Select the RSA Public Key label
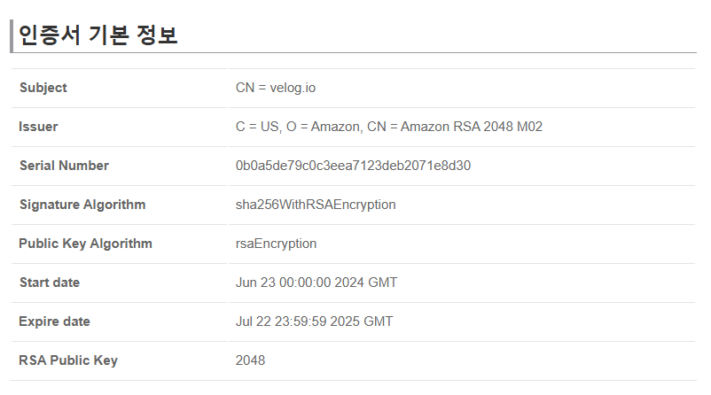The image size is (711, 395). (x=68, y=360)
